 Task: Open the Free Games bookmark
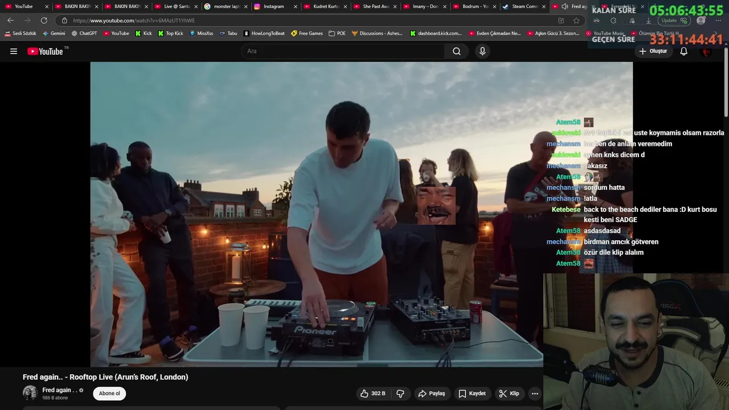[307, 34]
